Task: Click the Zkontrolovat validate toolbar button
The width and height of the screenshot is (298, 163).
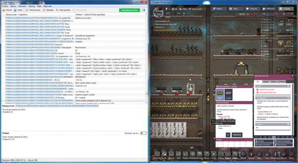Action: (x=33, y=10)
